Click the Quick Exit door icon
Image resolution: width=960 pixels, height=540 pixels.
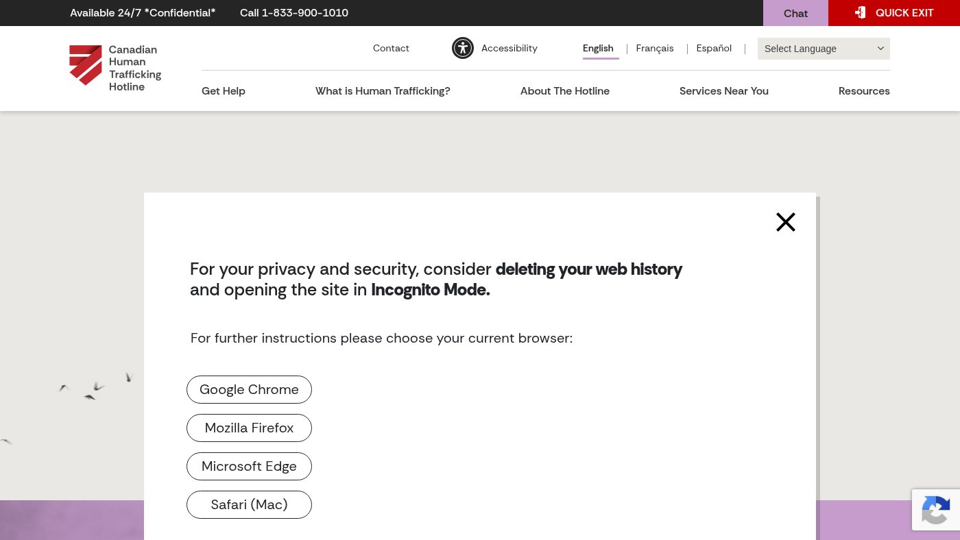[x=860, y=12]
